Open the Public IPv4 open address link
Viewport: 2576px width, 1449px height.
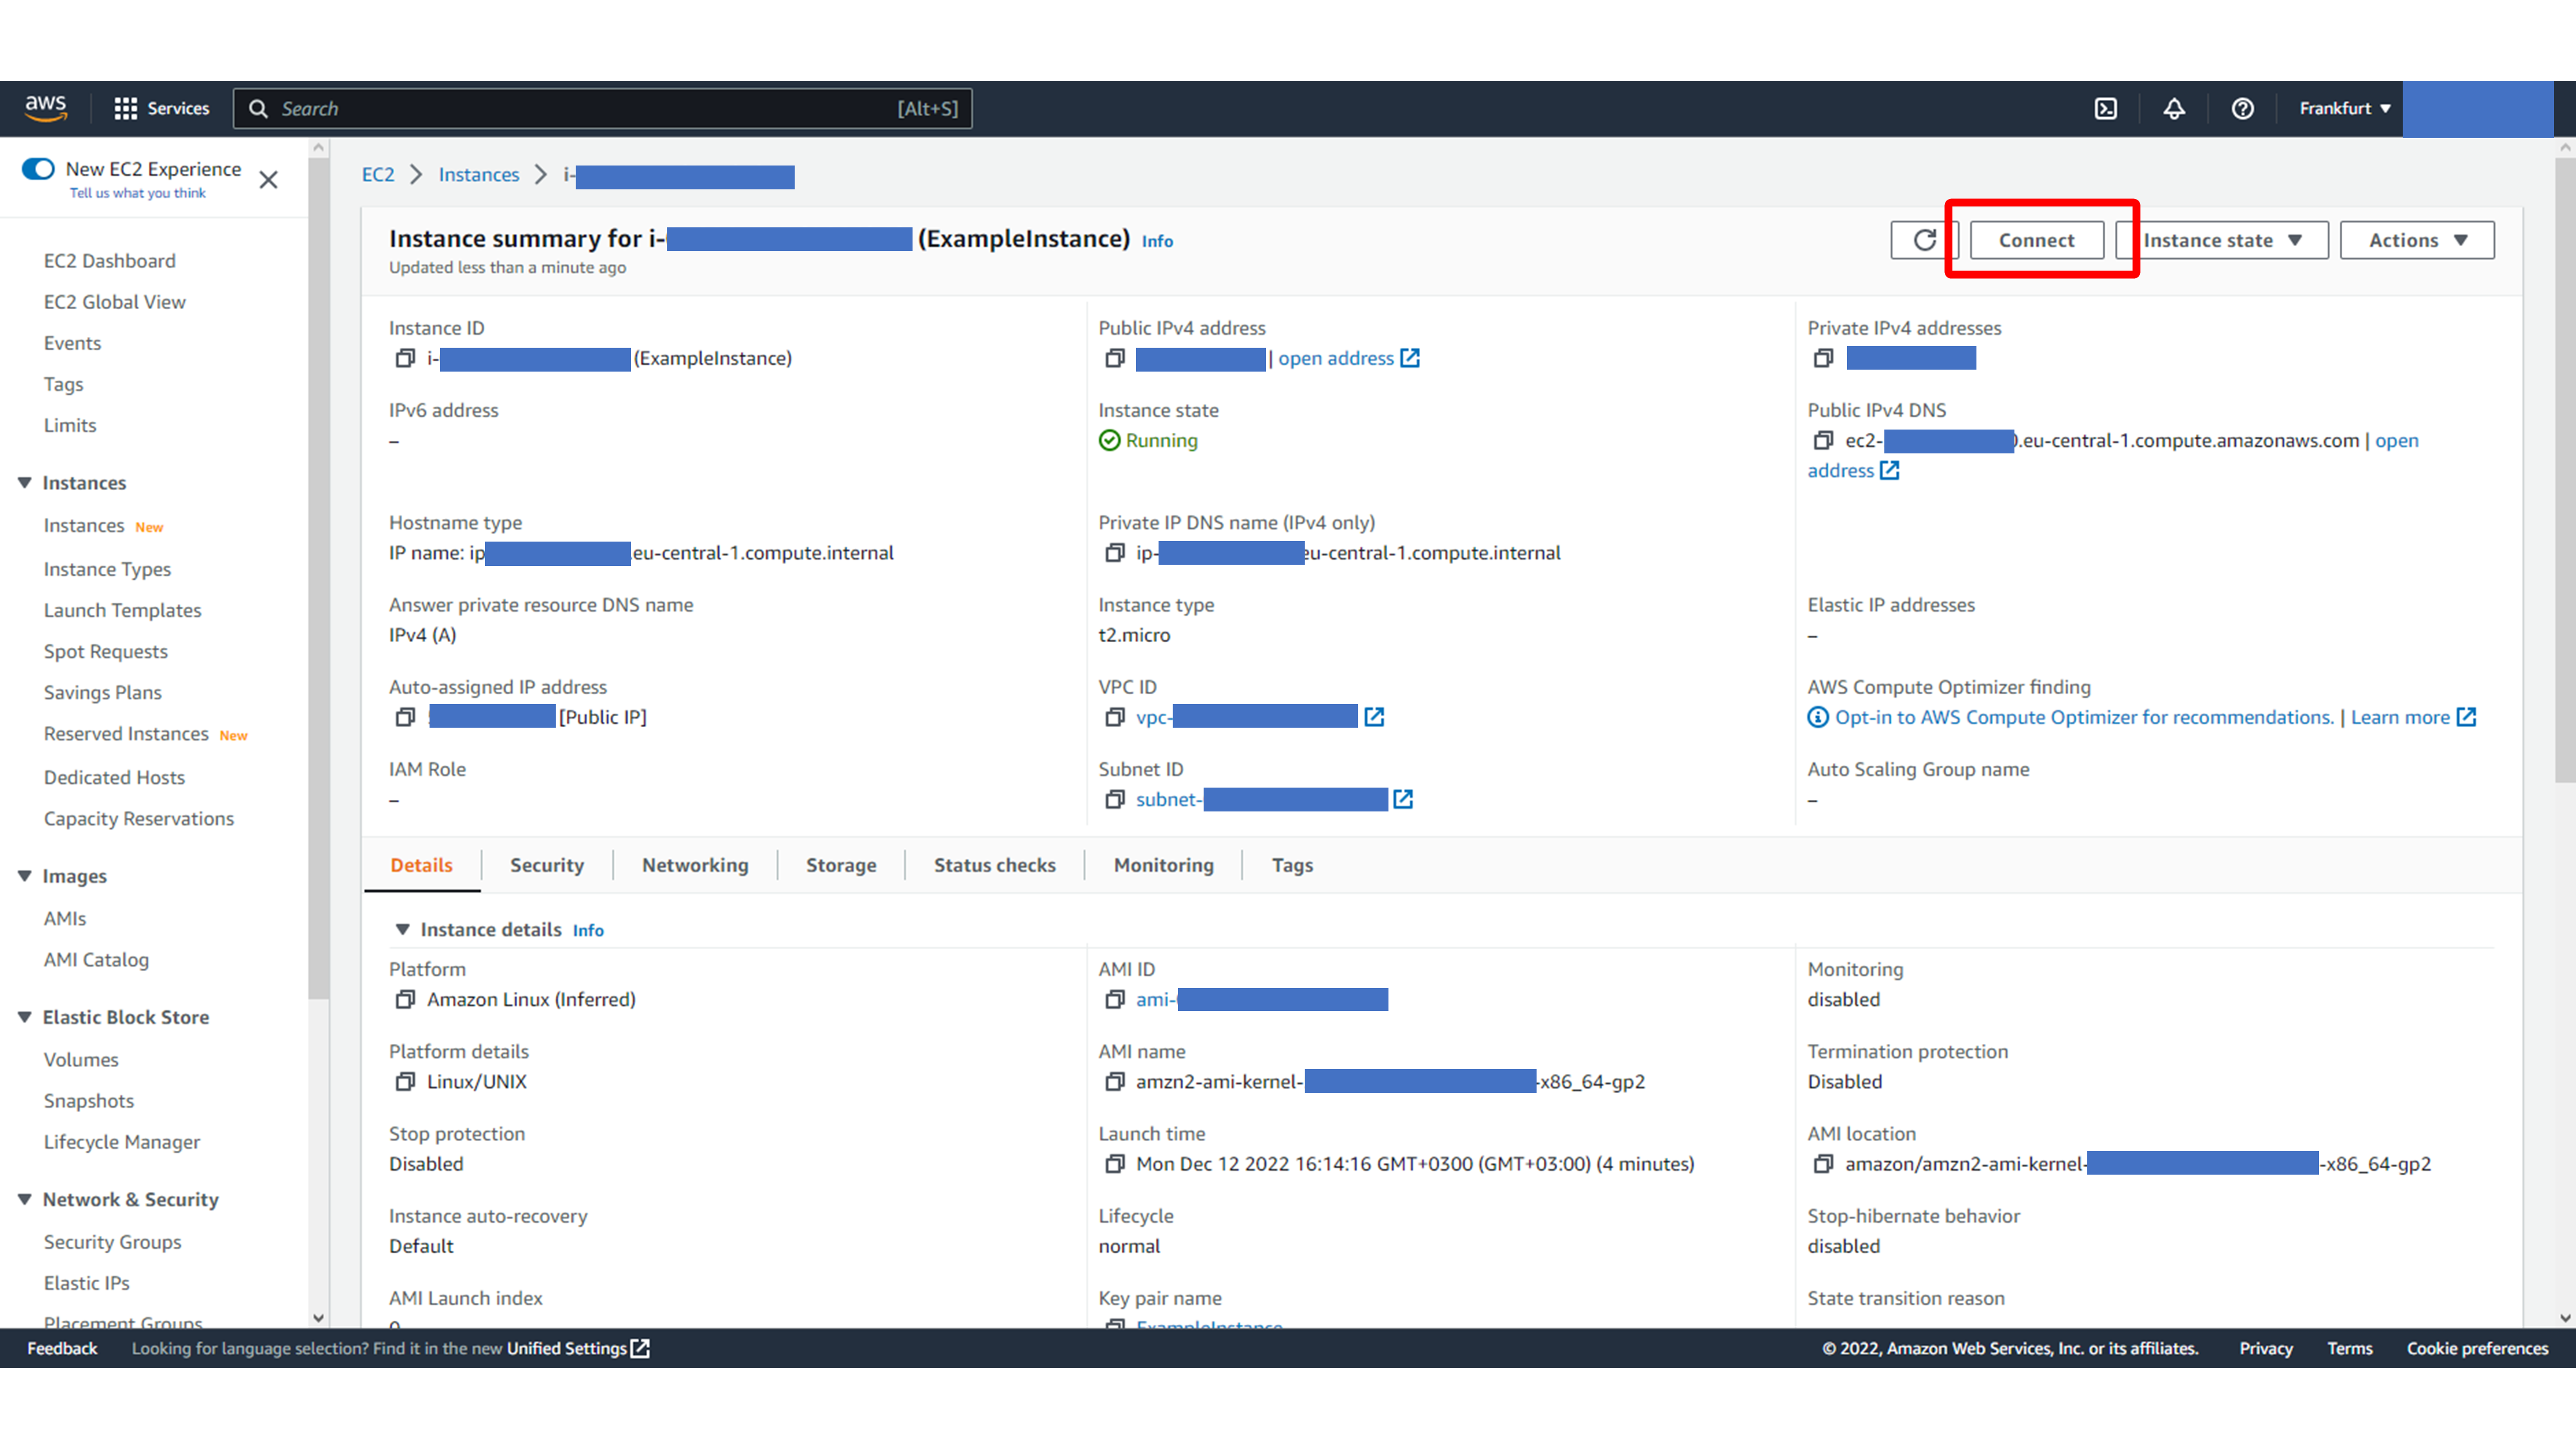coord(1348,358)
